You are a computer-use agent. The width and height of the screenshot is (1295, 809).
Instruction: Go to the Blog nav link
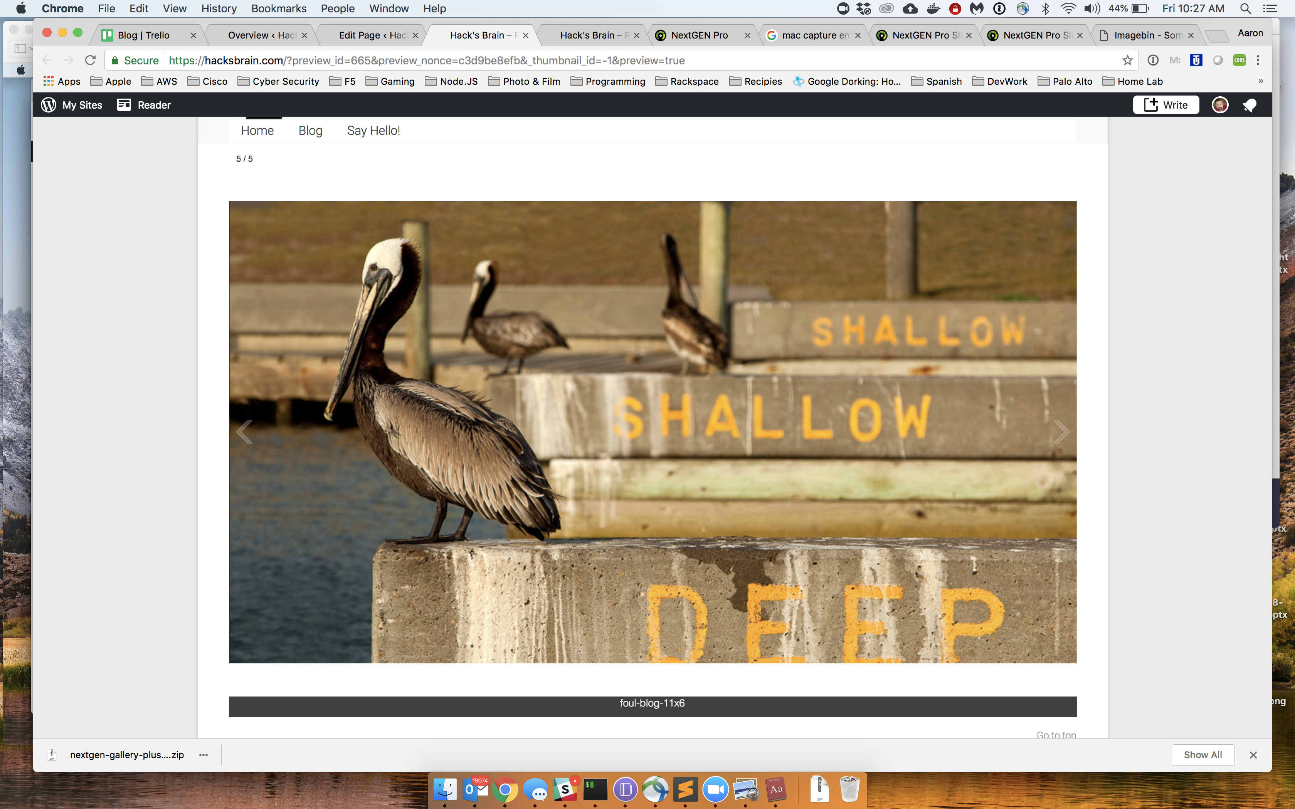point(310,131)
